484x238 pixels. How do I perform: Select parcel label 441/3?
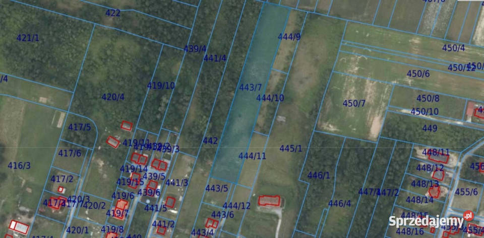point(176,183)
